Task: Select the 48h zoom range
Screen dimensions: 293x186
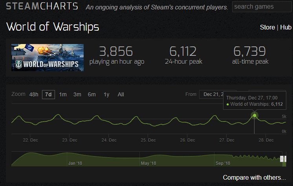Action: click(34, 95)
